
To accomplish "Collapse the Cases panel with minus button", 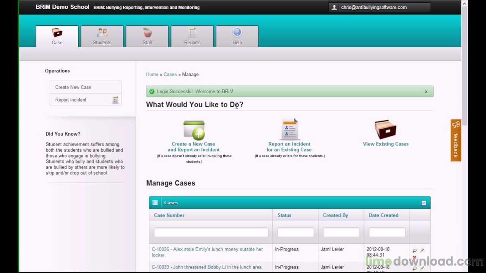I will 424,203.
